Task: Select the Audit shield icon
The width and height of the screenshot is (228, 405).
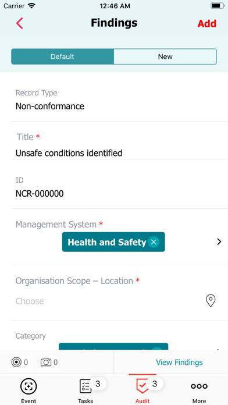Action: pyautogui.click(x=142, y=386)
